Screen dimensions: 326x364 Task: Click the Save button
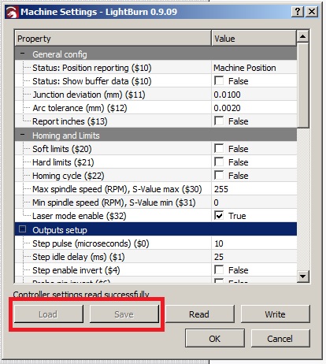(124, 314)
